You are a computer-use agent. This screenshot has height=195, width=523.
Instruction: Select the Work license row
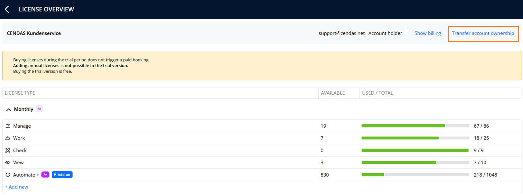tap(261, 138)
